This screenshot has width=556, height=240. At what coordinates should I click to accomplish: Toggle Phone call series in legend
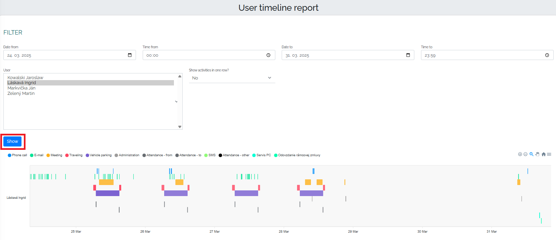[x=17, y=155]
